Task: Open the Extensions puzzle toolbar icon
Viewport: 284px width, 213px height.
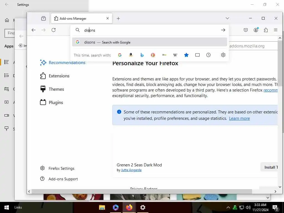Action: [266, 30]
